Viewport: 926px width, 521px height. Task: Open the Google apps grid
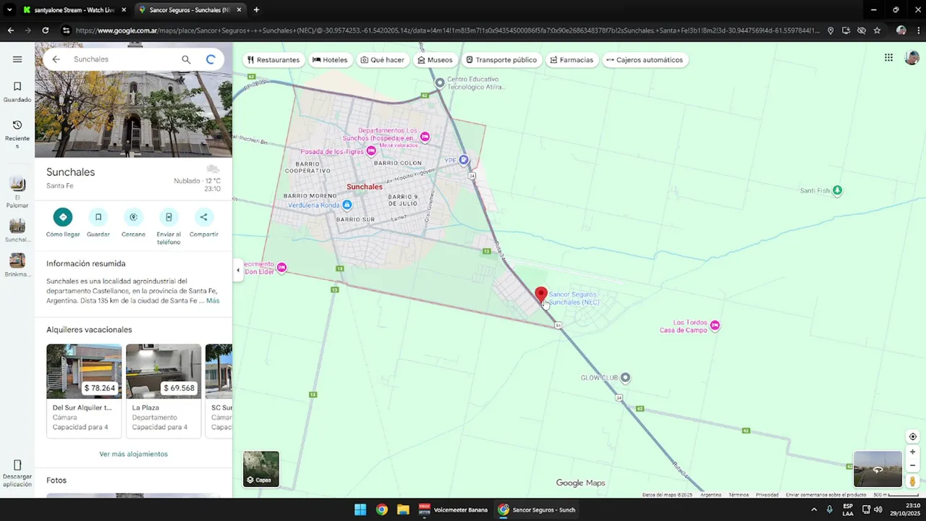888,58
